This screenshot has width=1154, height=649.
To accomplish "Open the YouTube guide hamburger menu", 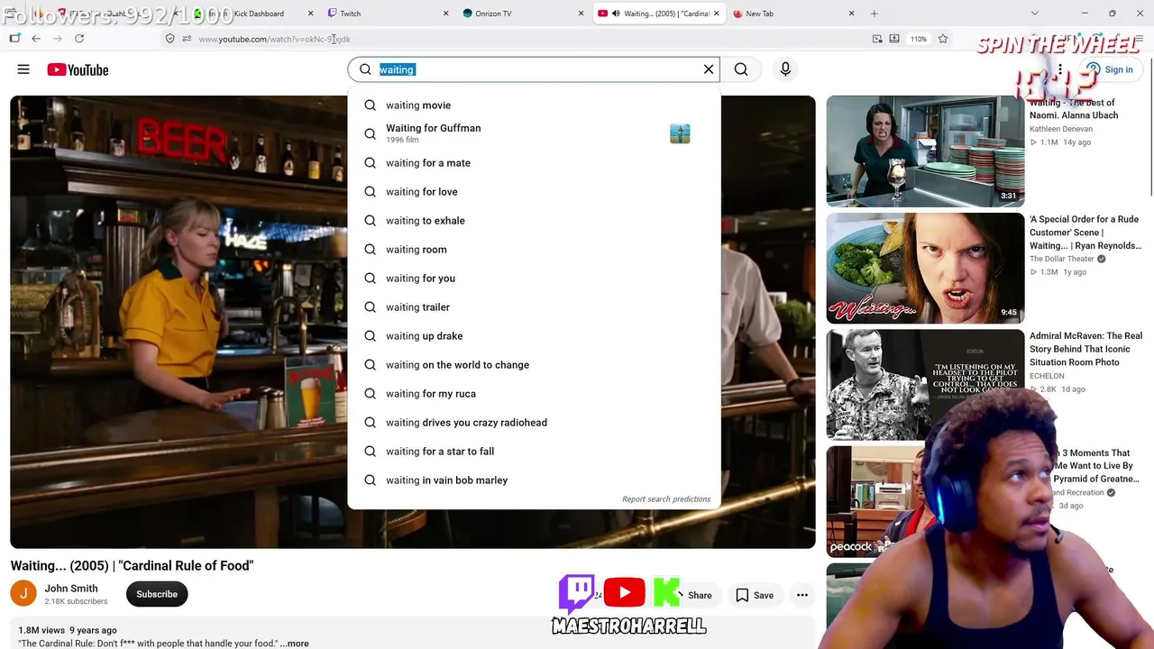I will [23, 69].
